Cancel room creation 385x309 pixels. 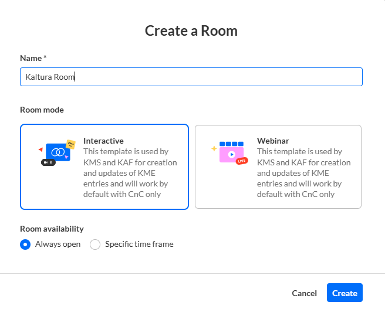304,293
